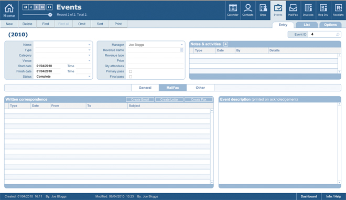Viewport: 346px width, 200px height.
Task: Go to the Home screen
Action: click(9, 10)
